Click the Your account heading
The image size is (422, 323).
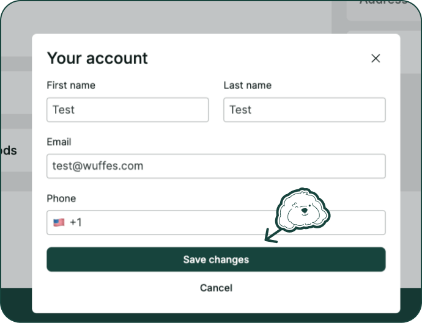(x=97, y=58)
